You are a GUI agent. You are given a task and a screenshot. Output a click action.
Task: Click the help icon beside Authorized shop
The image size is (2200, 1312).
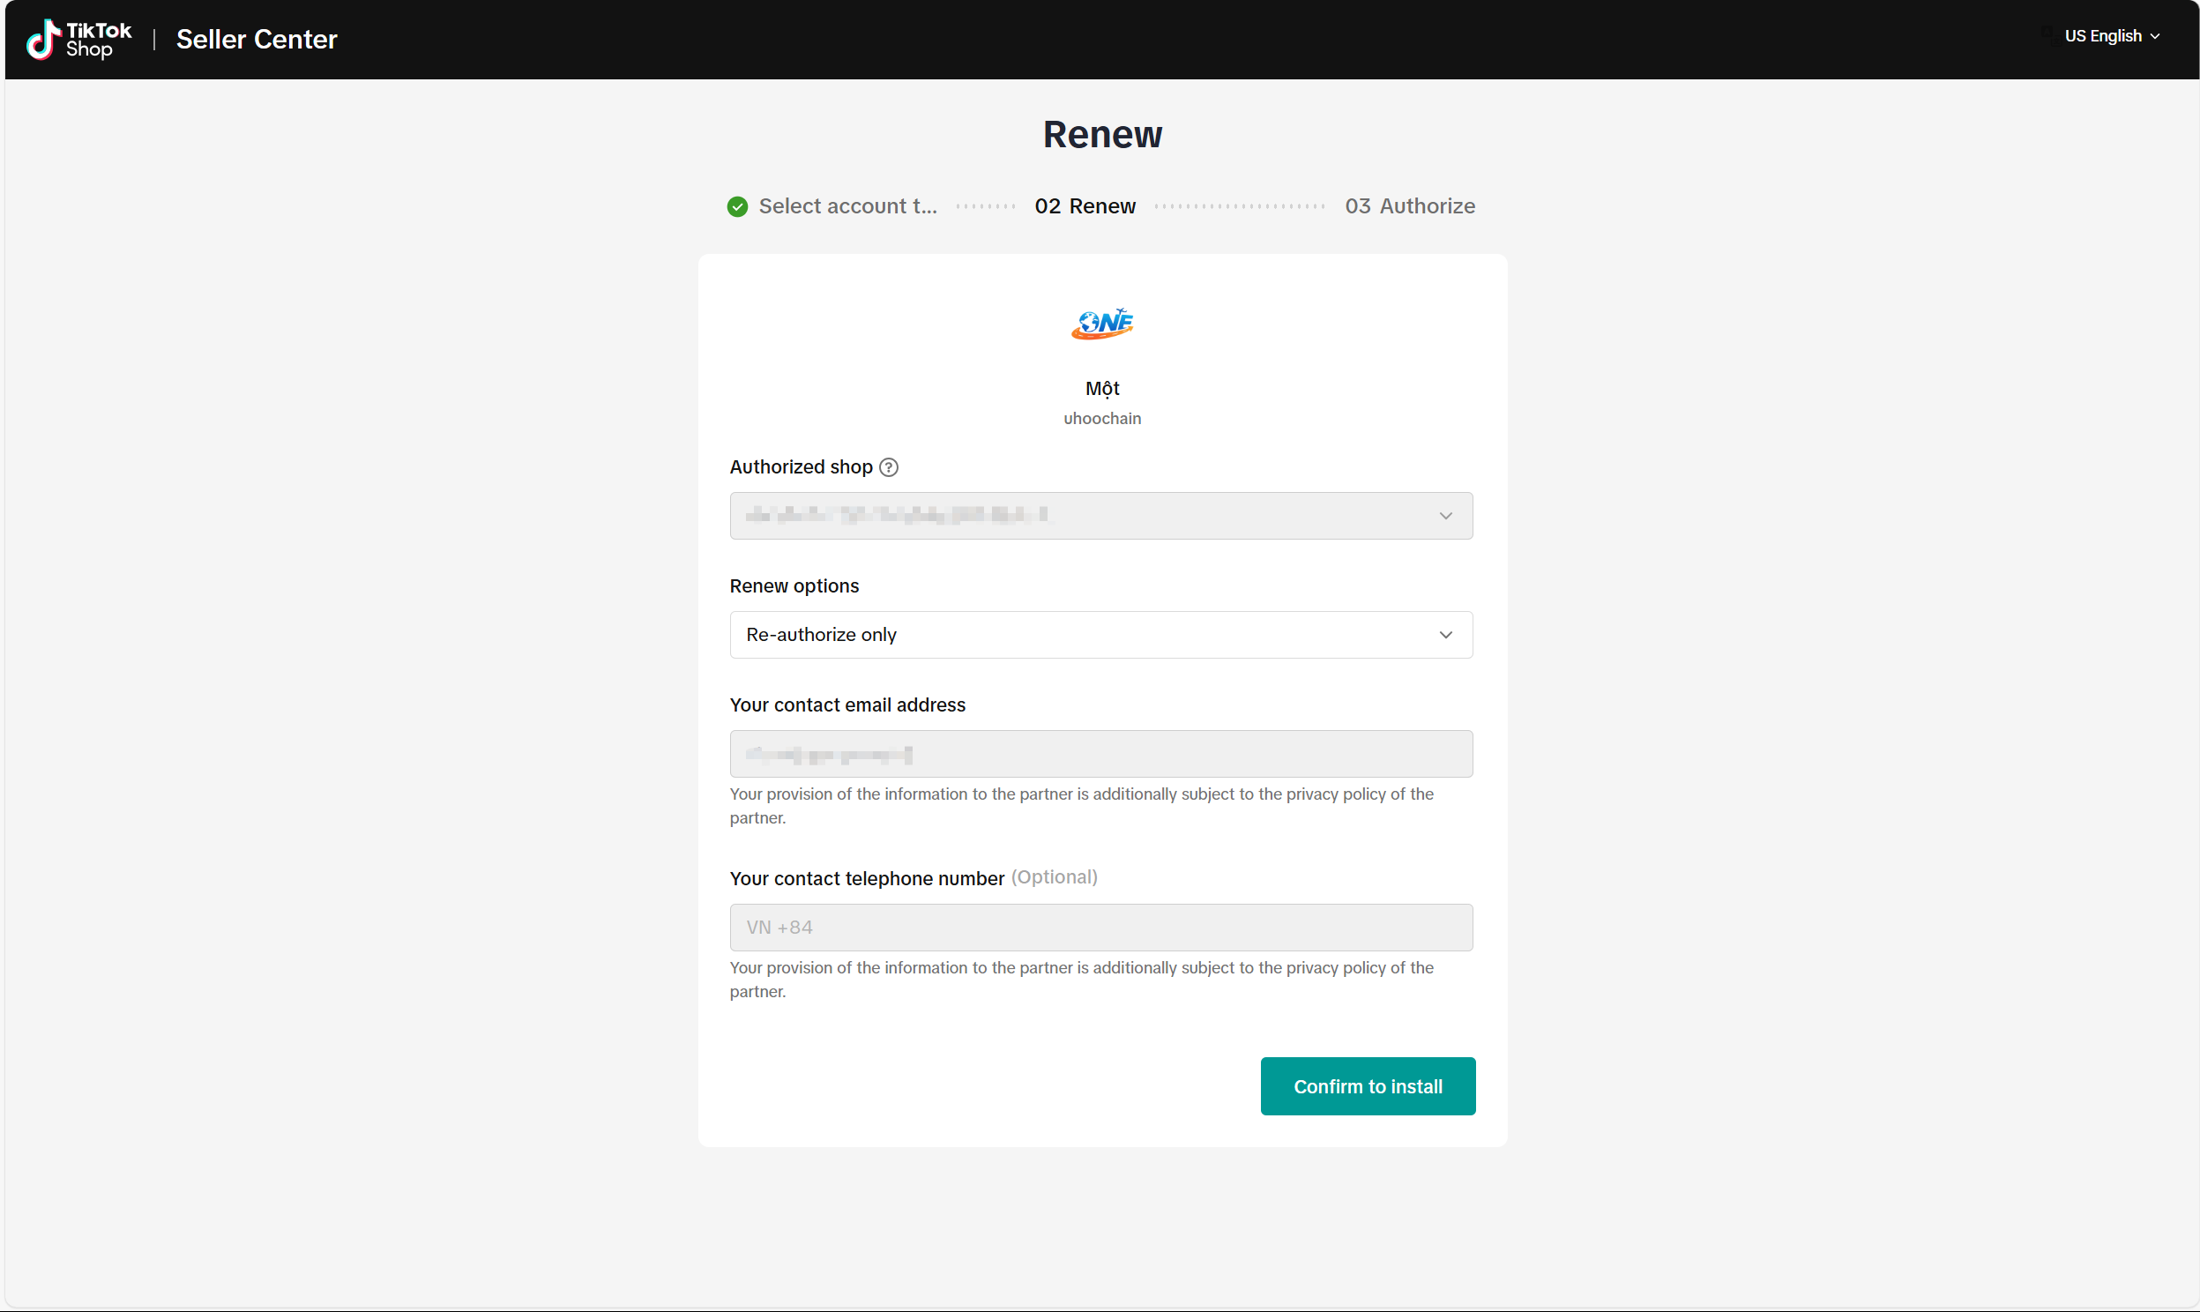[889, 466]
